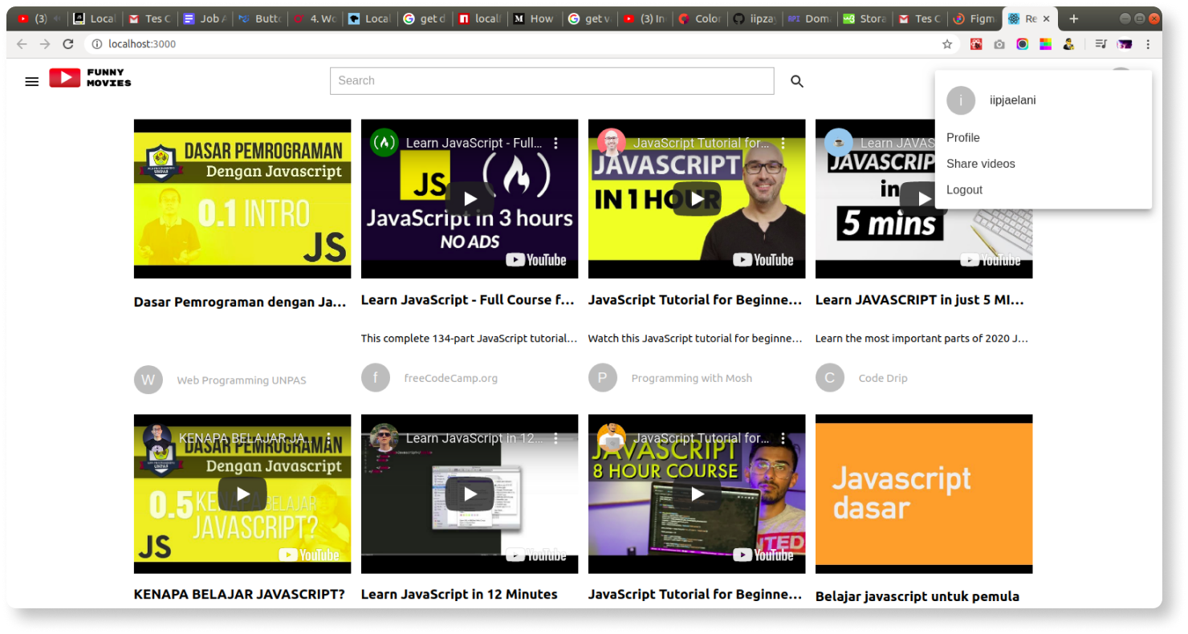Open the iipjaelani avatar circle
1188x634 pixels.
(961, 100)
